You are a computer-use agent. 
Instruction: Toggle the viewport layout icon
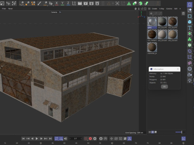145,8
